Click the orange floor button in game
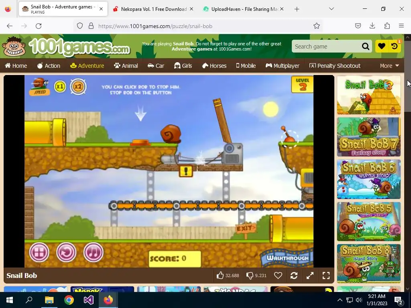 [x=140, y=142]
